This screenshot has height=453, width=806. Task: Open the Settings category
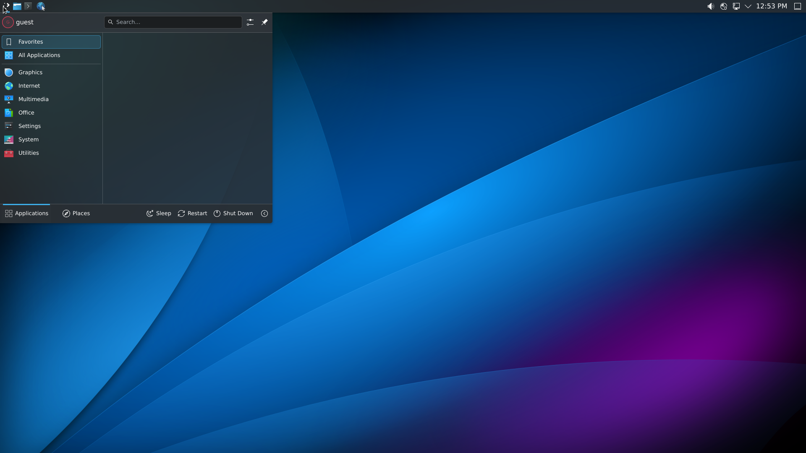(x=51, y=126)
